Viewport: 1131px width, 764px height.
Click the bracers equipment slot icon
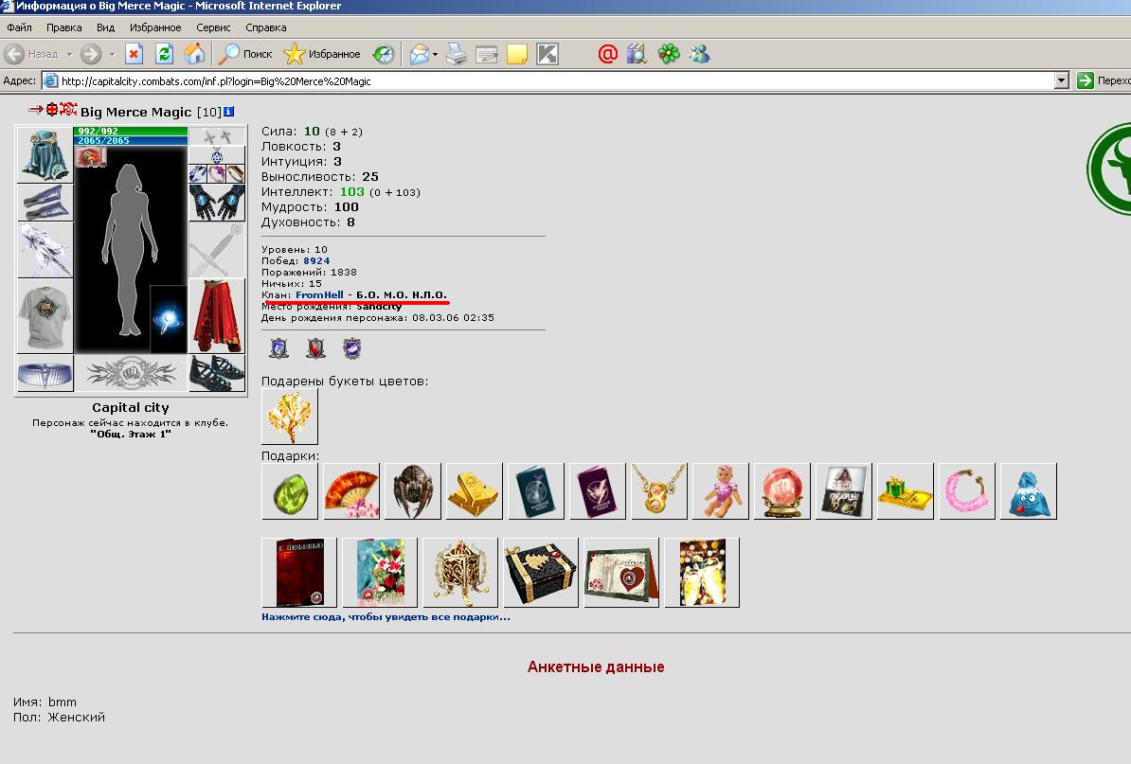tap(45, 202)
